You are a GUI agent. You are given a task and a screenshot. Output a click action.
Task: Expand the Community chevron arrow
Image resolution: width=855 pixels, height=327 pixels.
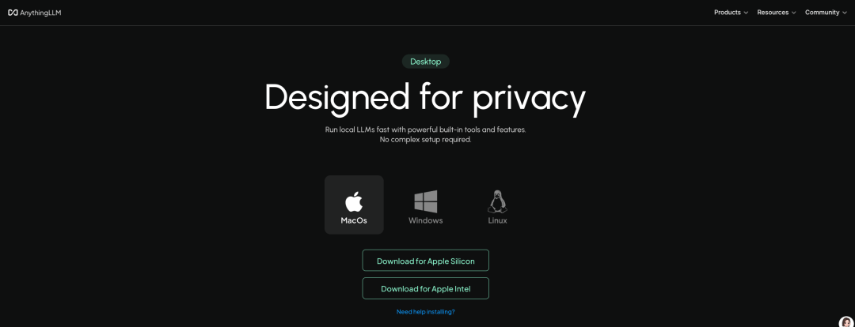844,13
